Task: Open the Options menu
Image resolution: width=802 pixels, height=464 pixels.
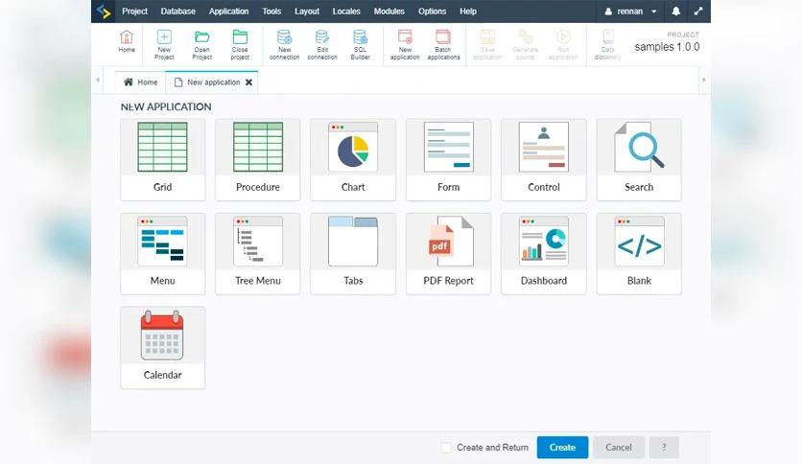Action: tap(433, 12)
